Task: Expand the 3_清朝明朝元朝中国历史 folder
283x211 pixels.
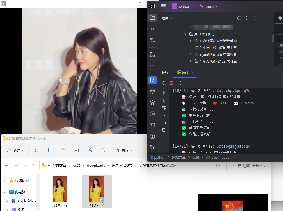Action: [x=191, y=54]
